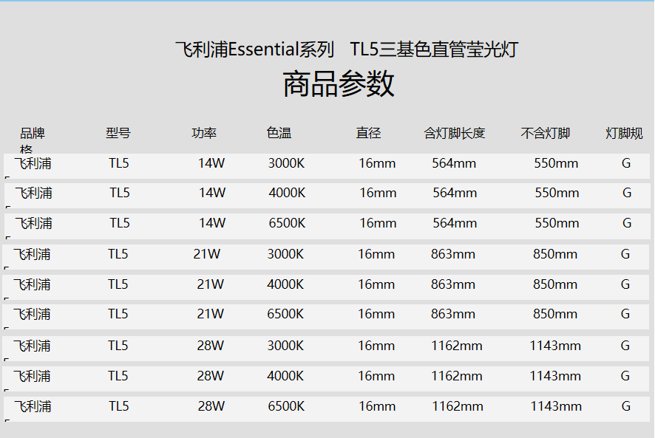Click the title 飞利浦Essential系列 TL5三基色直管荧光灯
This screenshot has height=438, width=655.
347,49
